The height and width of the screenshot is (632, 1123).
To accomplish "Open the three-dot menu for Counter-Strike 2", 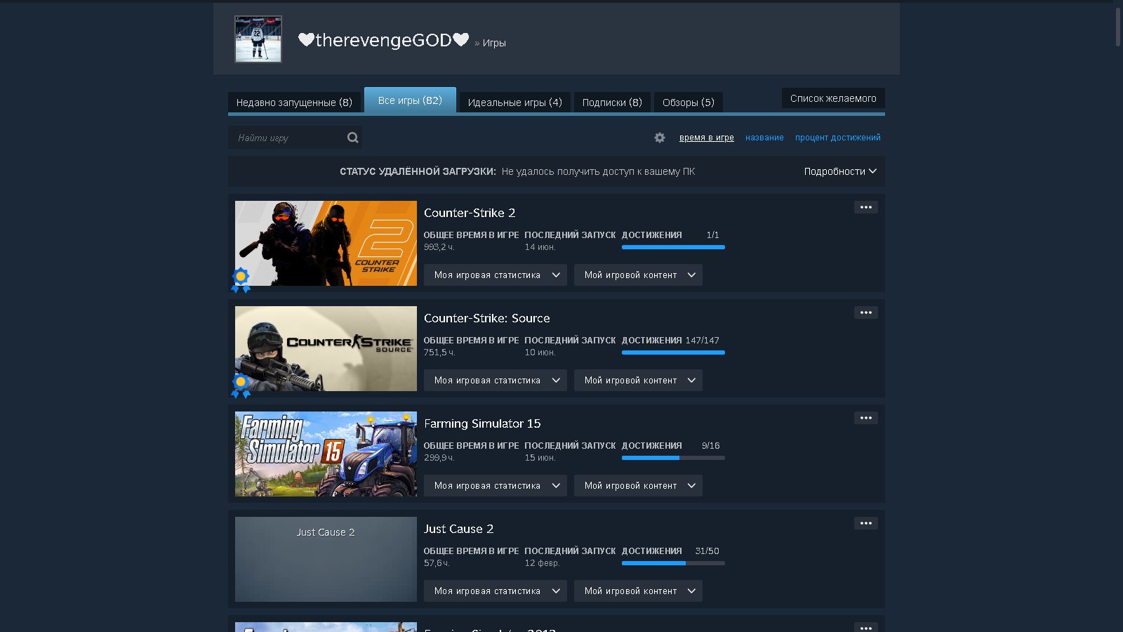I will pos(866,207).
